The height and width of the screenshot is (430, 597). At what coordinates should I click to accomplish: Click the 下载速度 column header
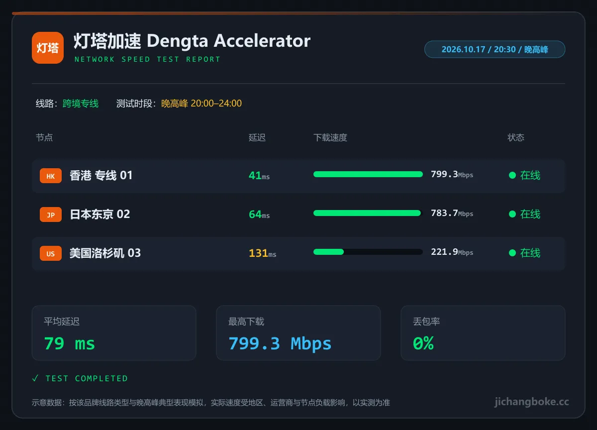(330, 137)
